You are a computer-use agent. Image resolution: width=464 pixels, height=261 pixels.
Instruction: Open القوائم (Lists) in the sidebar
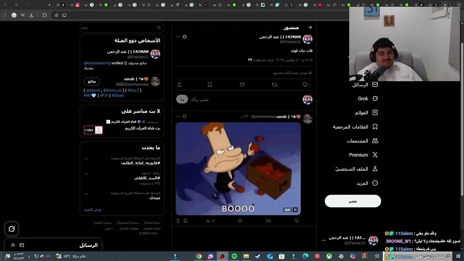(x=366, y=113)
